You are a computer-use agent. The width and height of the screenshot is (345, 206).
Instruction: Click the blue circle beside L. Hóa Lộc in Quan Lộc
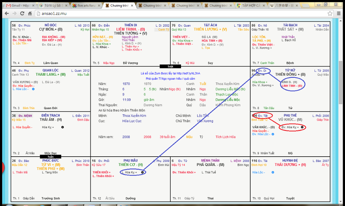click(x=33, y=89)
